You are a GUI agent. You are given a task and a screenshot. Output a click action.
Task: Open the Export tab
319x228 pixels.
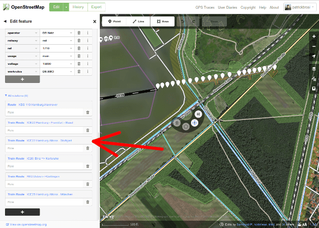click(x=96, y=7)
